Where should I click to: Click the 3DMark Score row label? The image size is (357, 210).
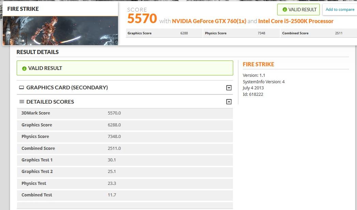point(36,113)
